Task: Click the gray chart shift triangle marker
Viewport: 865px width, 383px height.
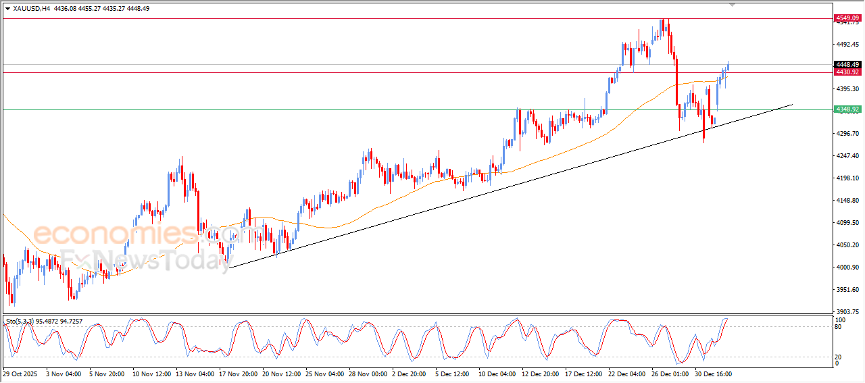Action: pos(732,4)
